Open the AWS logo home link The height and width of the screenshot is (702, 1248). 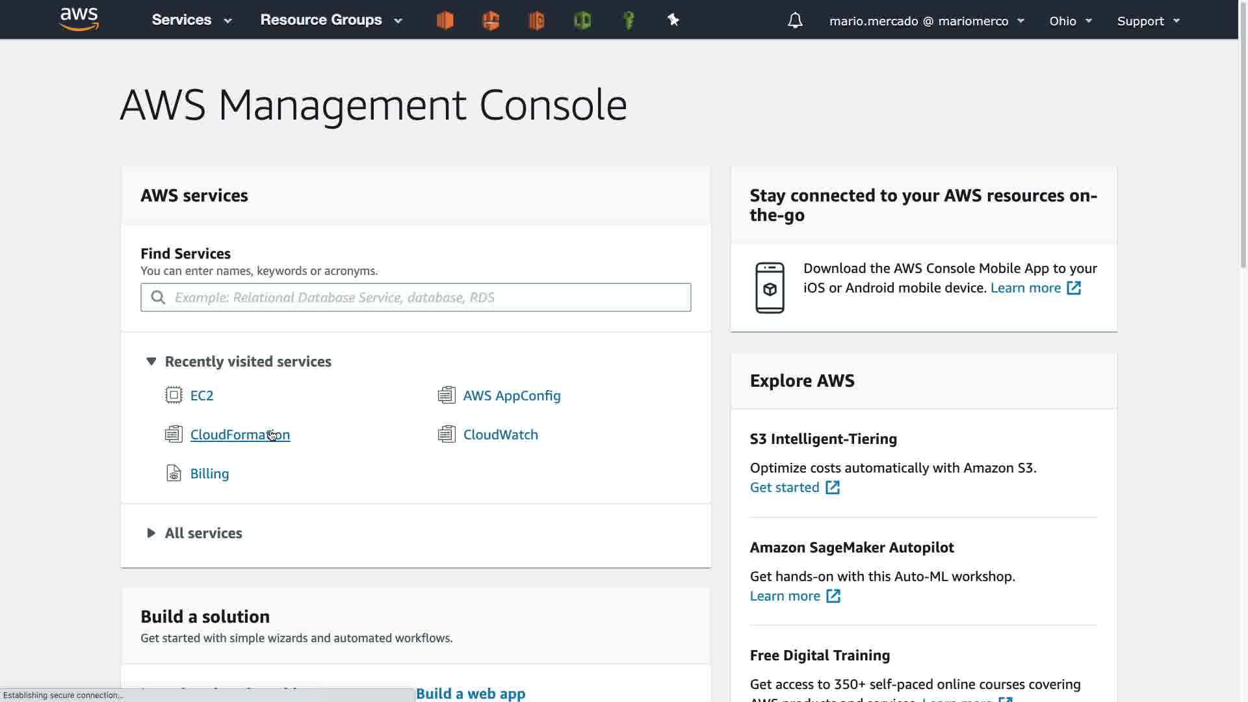pyautogui.click(x=79, y=19)
